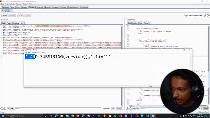Open the notification center icon

(x=206, y=116)
